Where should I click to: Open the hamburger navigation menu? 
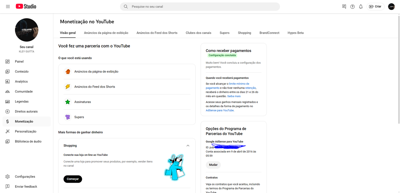click(8, 6)
